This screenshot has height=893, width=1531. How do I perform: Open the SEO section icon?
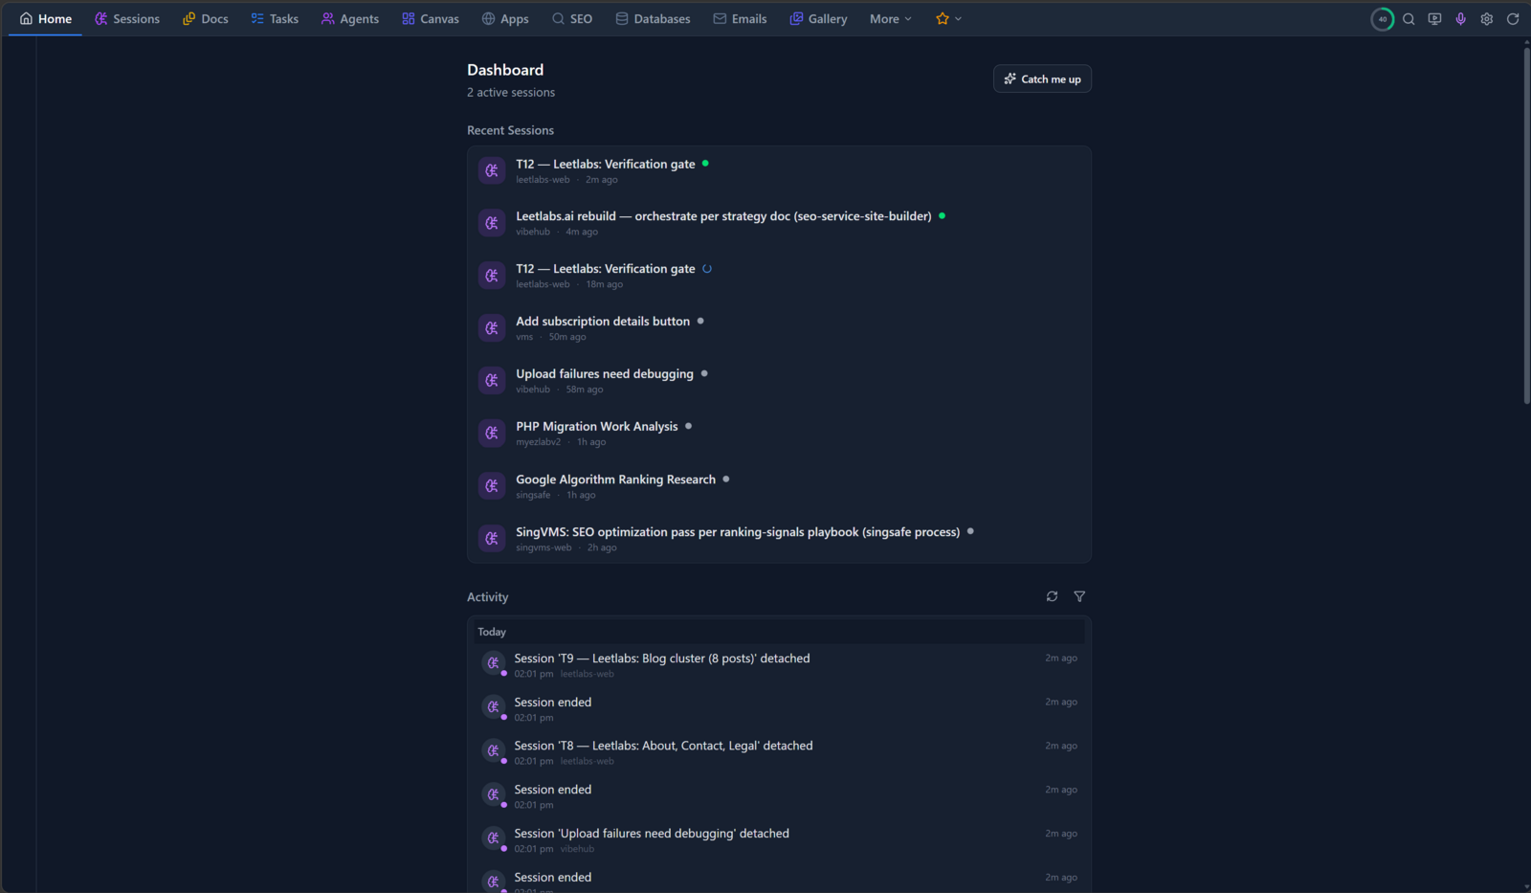(558, 18)
